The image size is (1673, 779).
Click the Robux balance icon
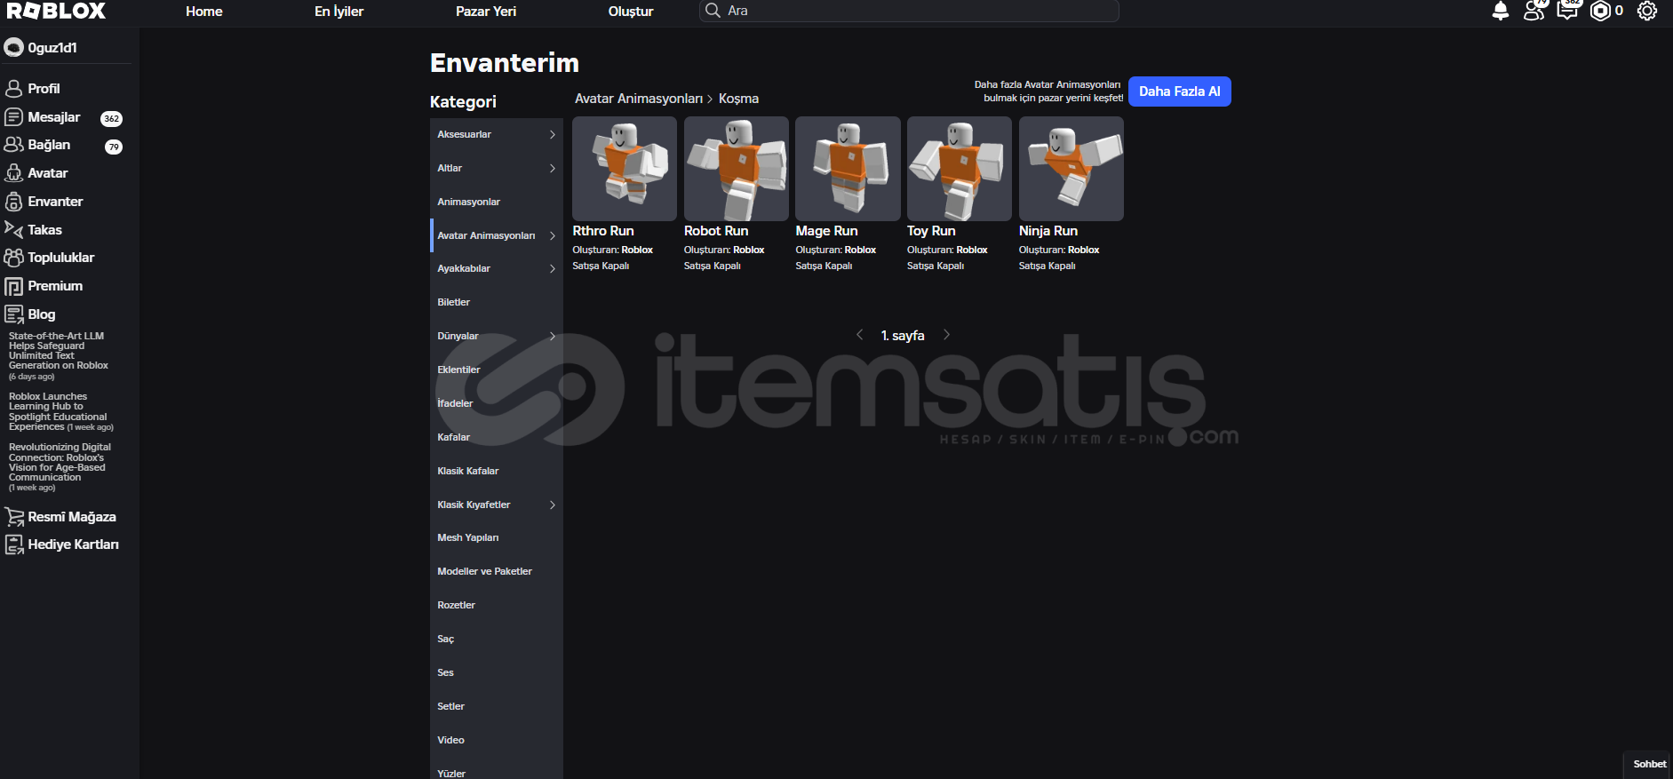pos(1600,11)
